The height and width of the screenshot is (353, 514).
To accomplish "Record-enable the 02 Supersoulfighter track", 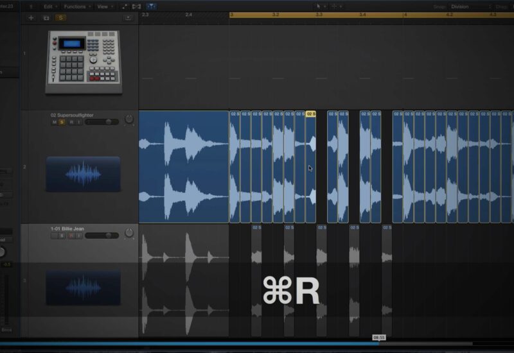I will click(x=71, y=122).
